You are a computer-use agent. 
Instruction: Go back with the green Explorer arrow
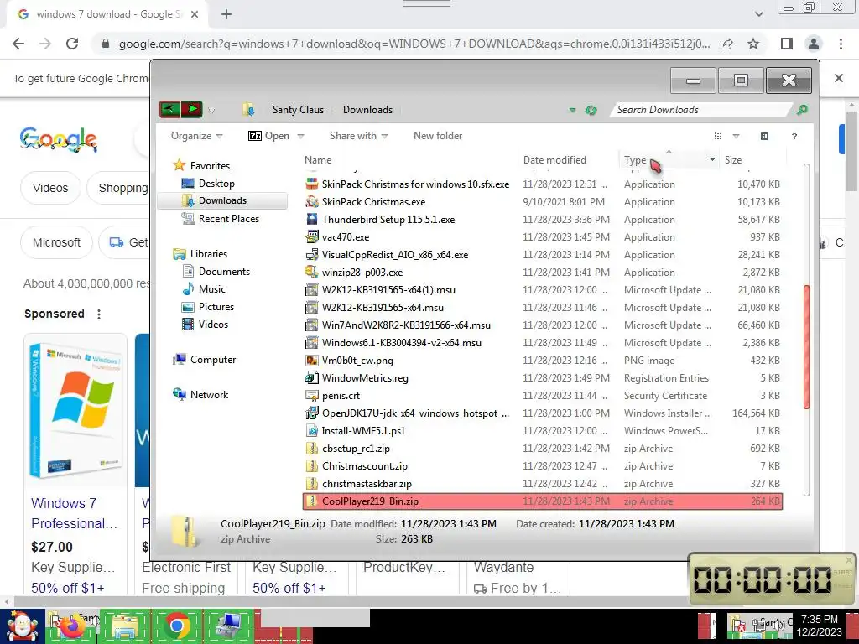point(169,110)
